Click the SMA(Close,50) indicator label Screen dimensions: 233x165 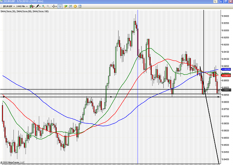(x=24, y=12)
